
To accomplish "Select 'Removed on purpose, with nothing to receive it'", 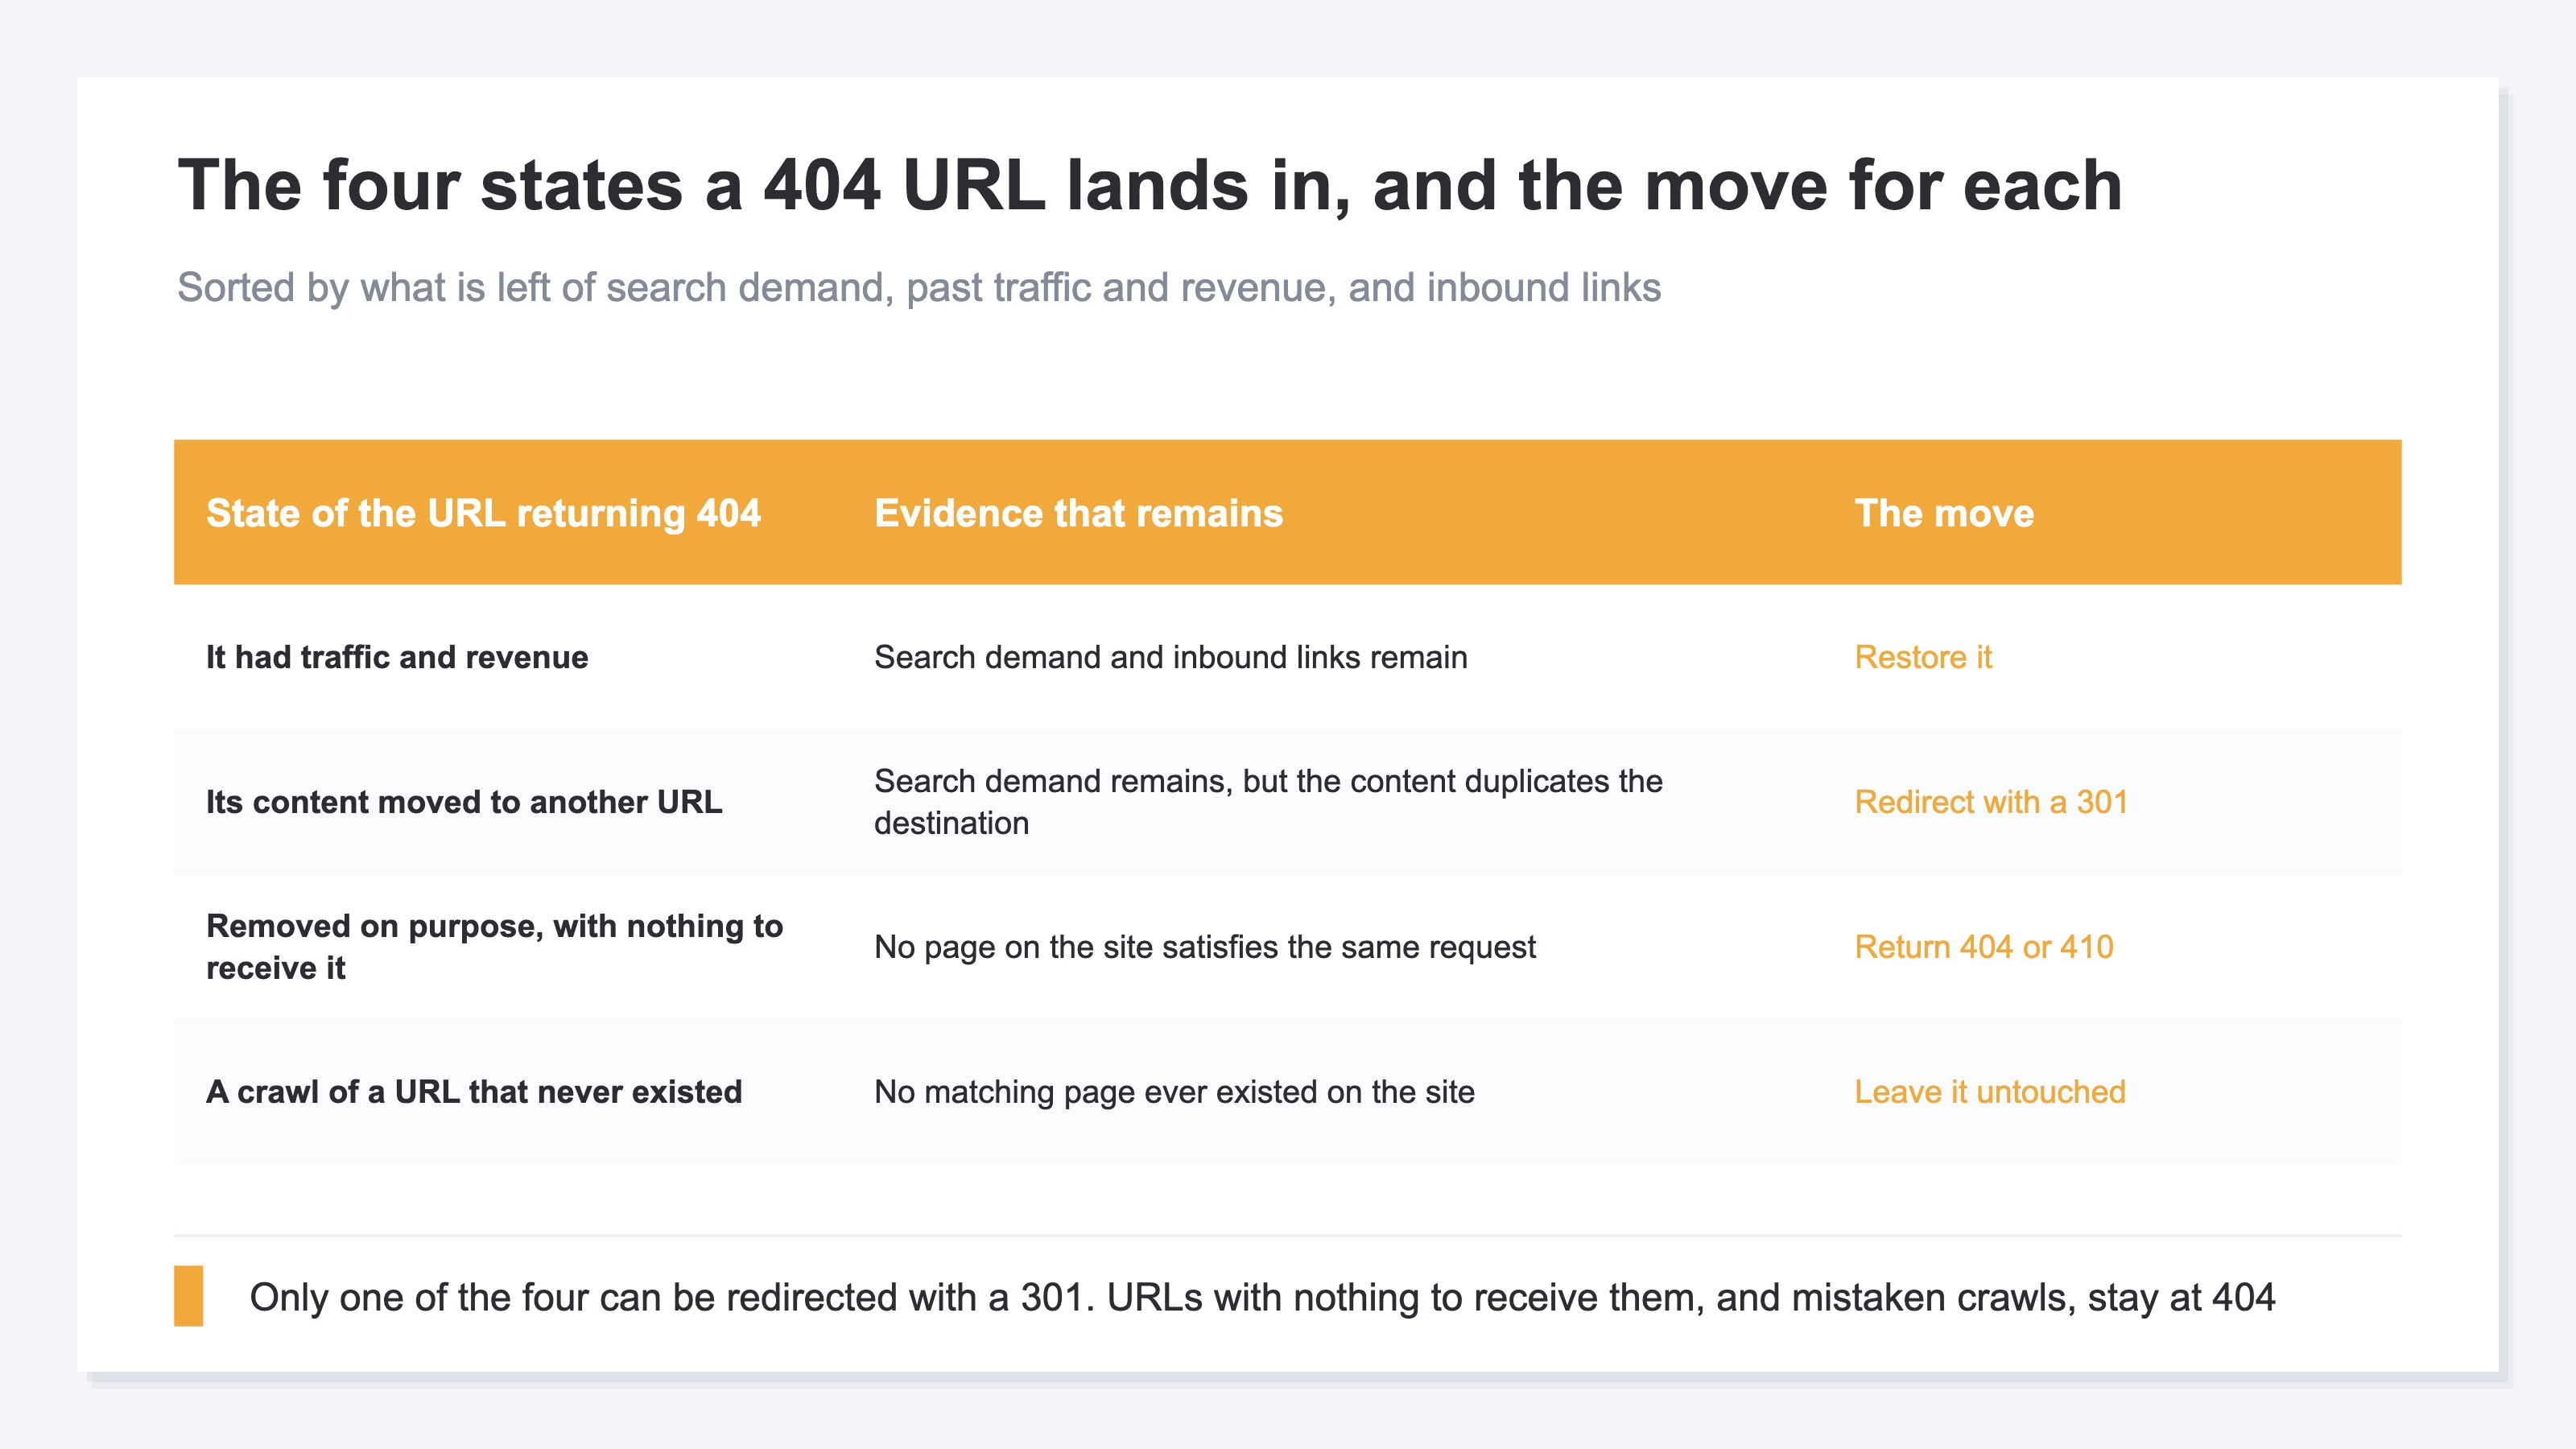I will (494, 947).
